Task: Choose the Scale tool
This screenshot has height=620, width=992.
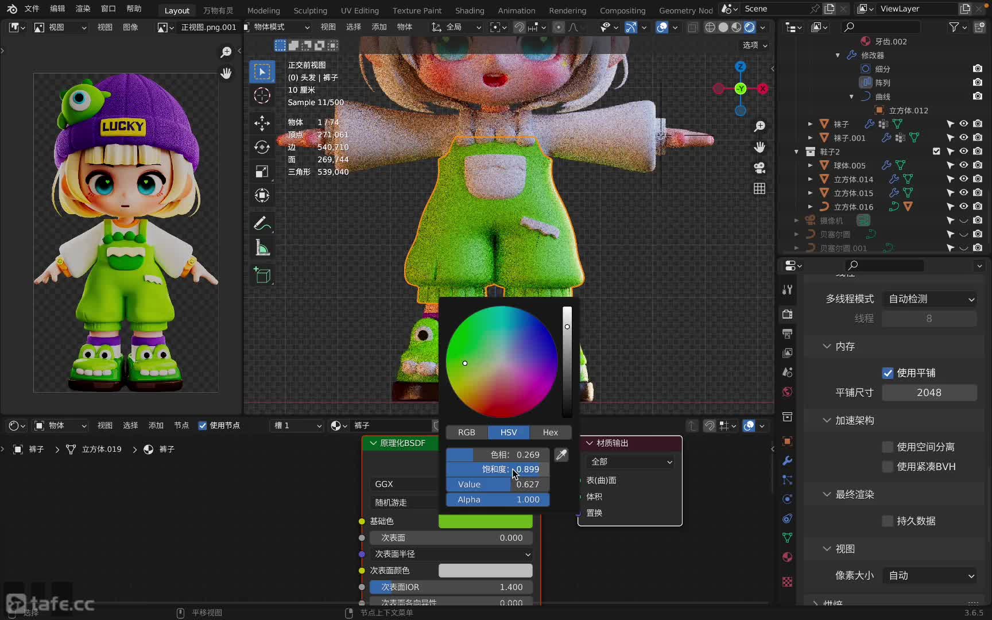Action: 262,171
